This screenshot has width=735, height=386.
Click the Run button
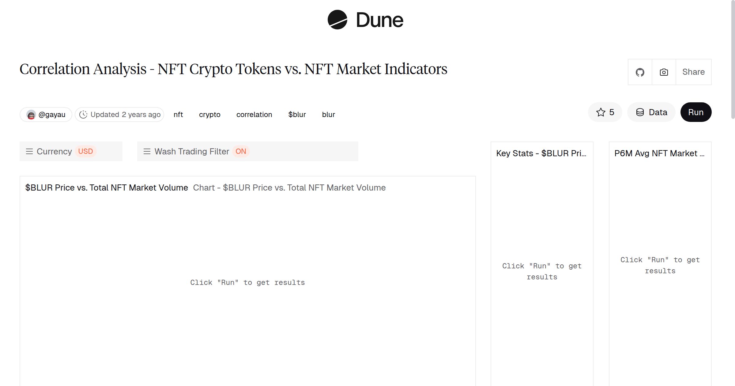(696, 112)
